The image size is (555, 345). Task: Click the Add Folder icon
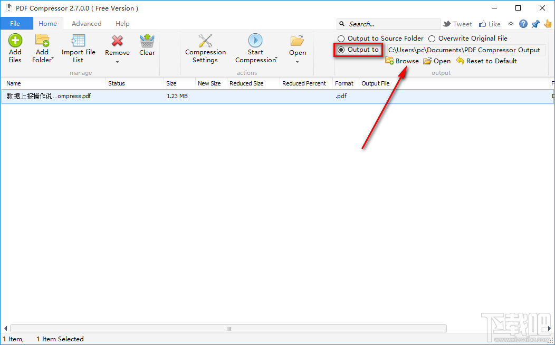42,40
